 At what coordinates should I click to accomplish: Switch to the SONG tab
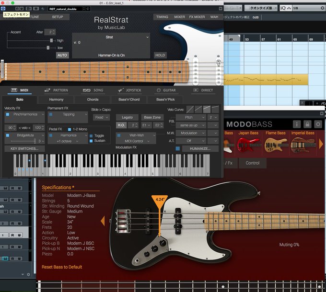pos(93,90)
